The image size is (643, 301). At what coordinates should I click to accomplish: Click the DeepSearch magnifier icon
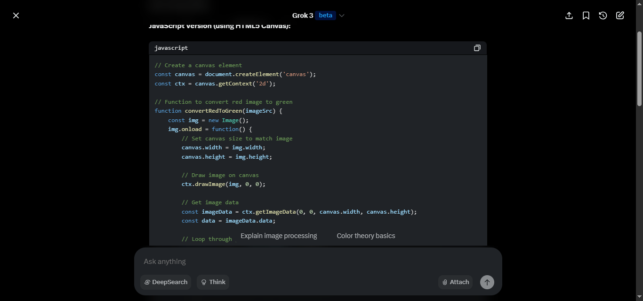[147, 282]
